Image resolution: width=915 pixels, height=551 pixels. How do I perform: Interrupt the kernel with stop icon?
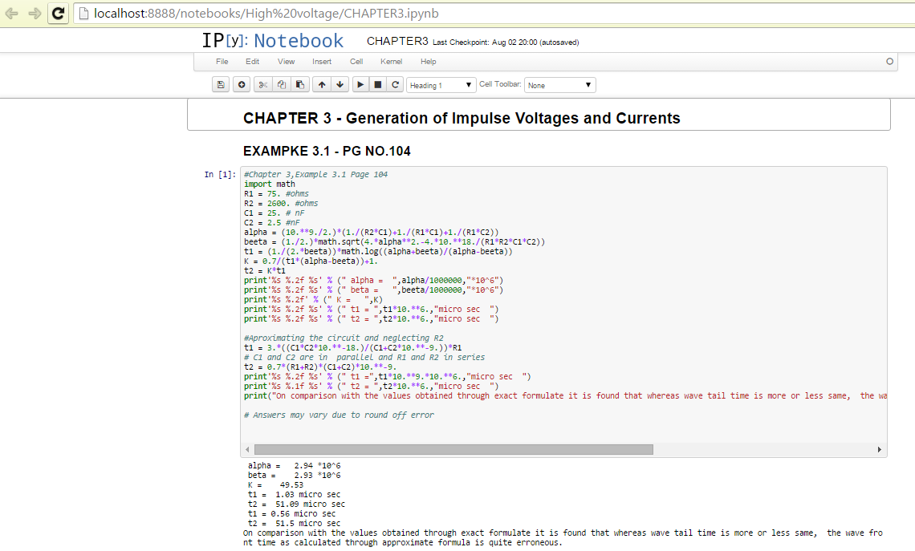click(x=377, y=85)
